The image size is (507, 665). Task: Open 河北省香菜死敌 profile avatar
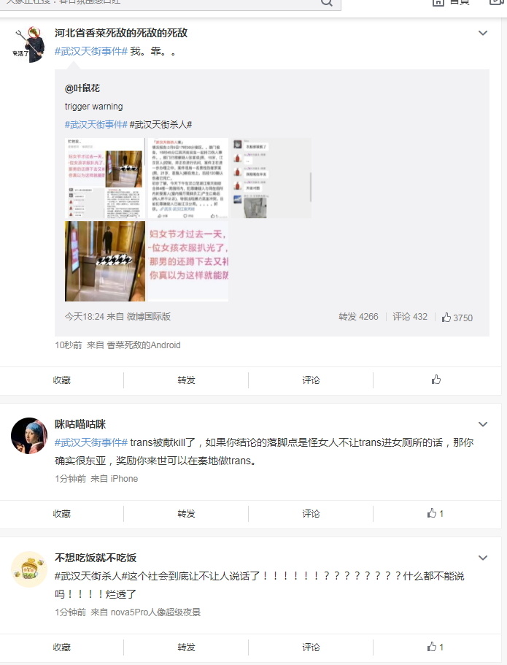(x=28, y=45)
